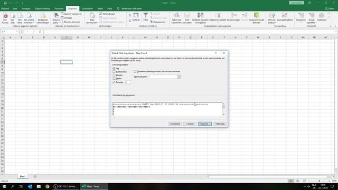This screenshot has height=190, width=338.
Task: Click the Voorspellingblad icon
Action: coord(285,15)
